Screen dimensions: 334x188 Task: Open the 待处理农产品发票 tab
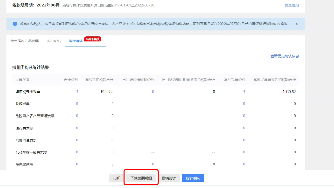(24, 41)
